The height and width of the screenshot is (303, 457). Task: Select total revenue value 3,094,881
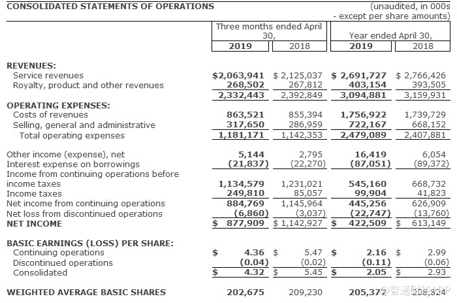(x=363, y=95)
